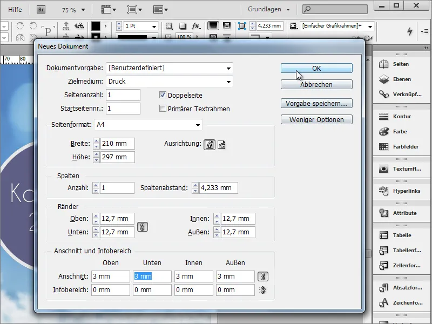Image resolution: width=432 pixels, height=324 pixels.
Task: Toggle the Infobereich chain link
Action: pyautogui.click(x=262, y=290)
